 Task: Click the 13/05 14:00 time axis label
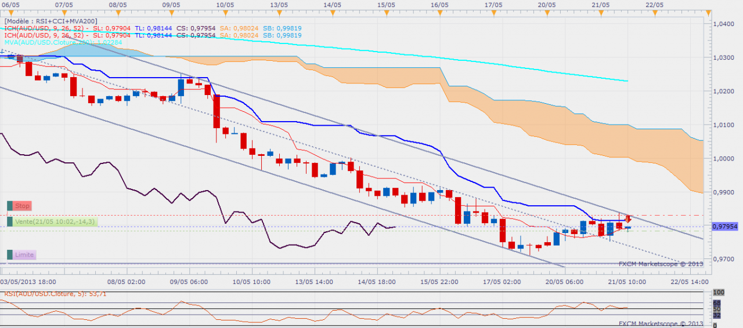[313, 282]
